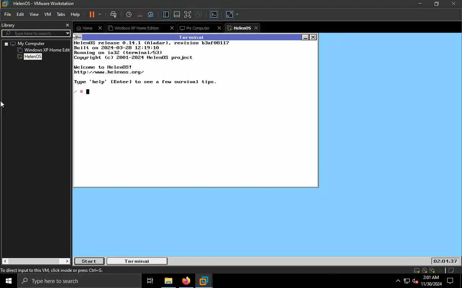
Task: Open the Windows Start menu
Action: point(9,281)
